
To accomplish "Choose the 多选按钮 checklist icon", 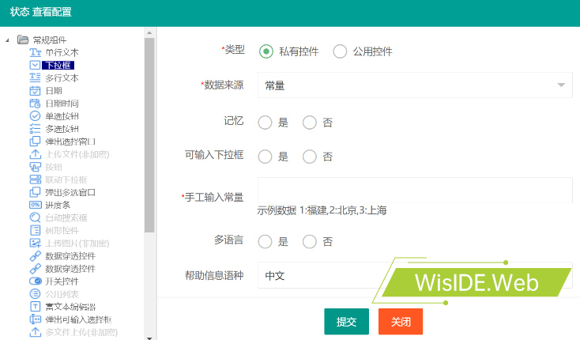I will coord(35,129).
